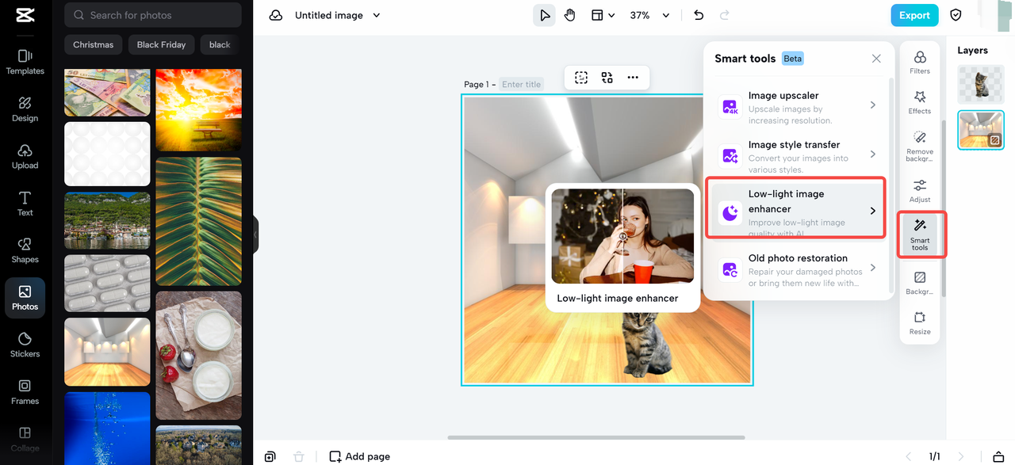Choose the lakeside village photo
Image resolution: width=1015 pixels, height=465 pixels.
pos(107,220)
